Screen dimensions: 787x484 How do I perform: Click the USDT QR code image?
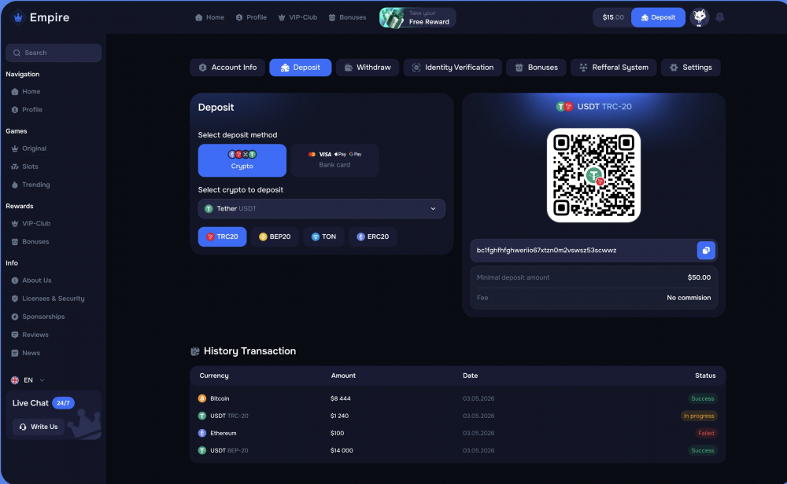coord(593,175)
